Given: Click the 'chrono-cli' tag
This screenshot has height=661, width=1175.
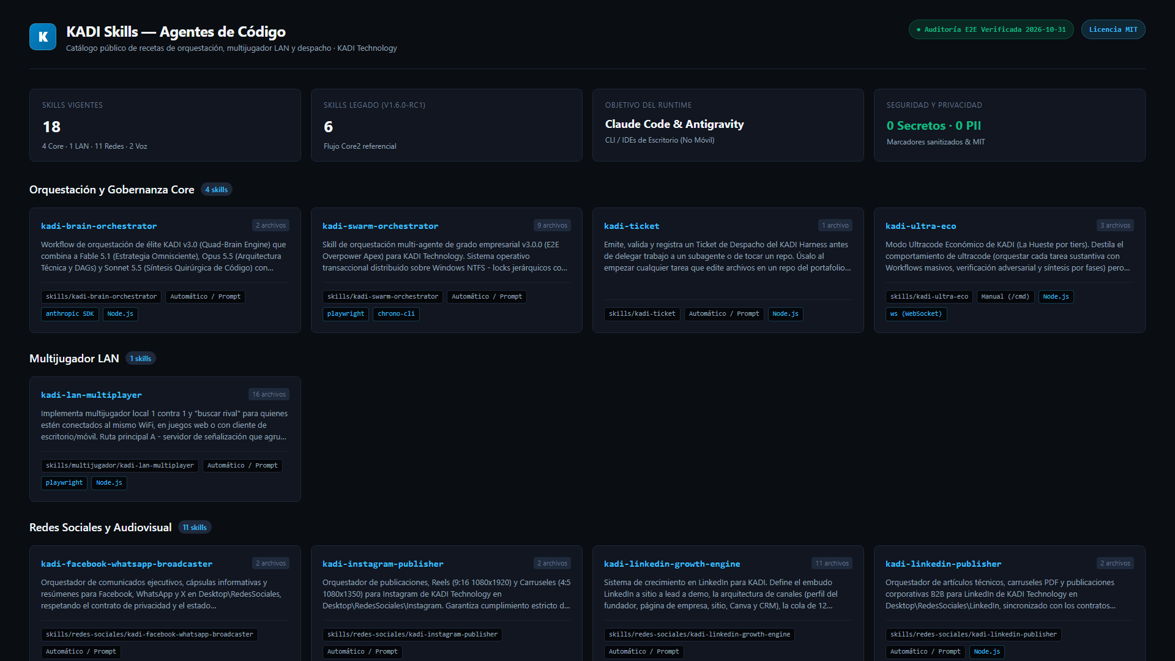Looking at the screenshot, I should (x=396, y=314).
